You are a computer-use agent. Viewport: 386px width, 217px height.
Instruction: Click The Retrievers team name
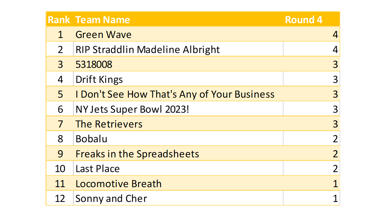pyautogui.click(x=109, y=124)
